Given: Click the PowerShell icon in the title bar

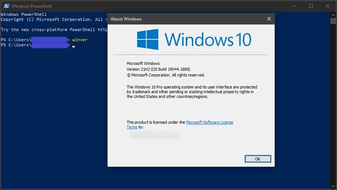Looking at the screenshot, I should 6,6.
